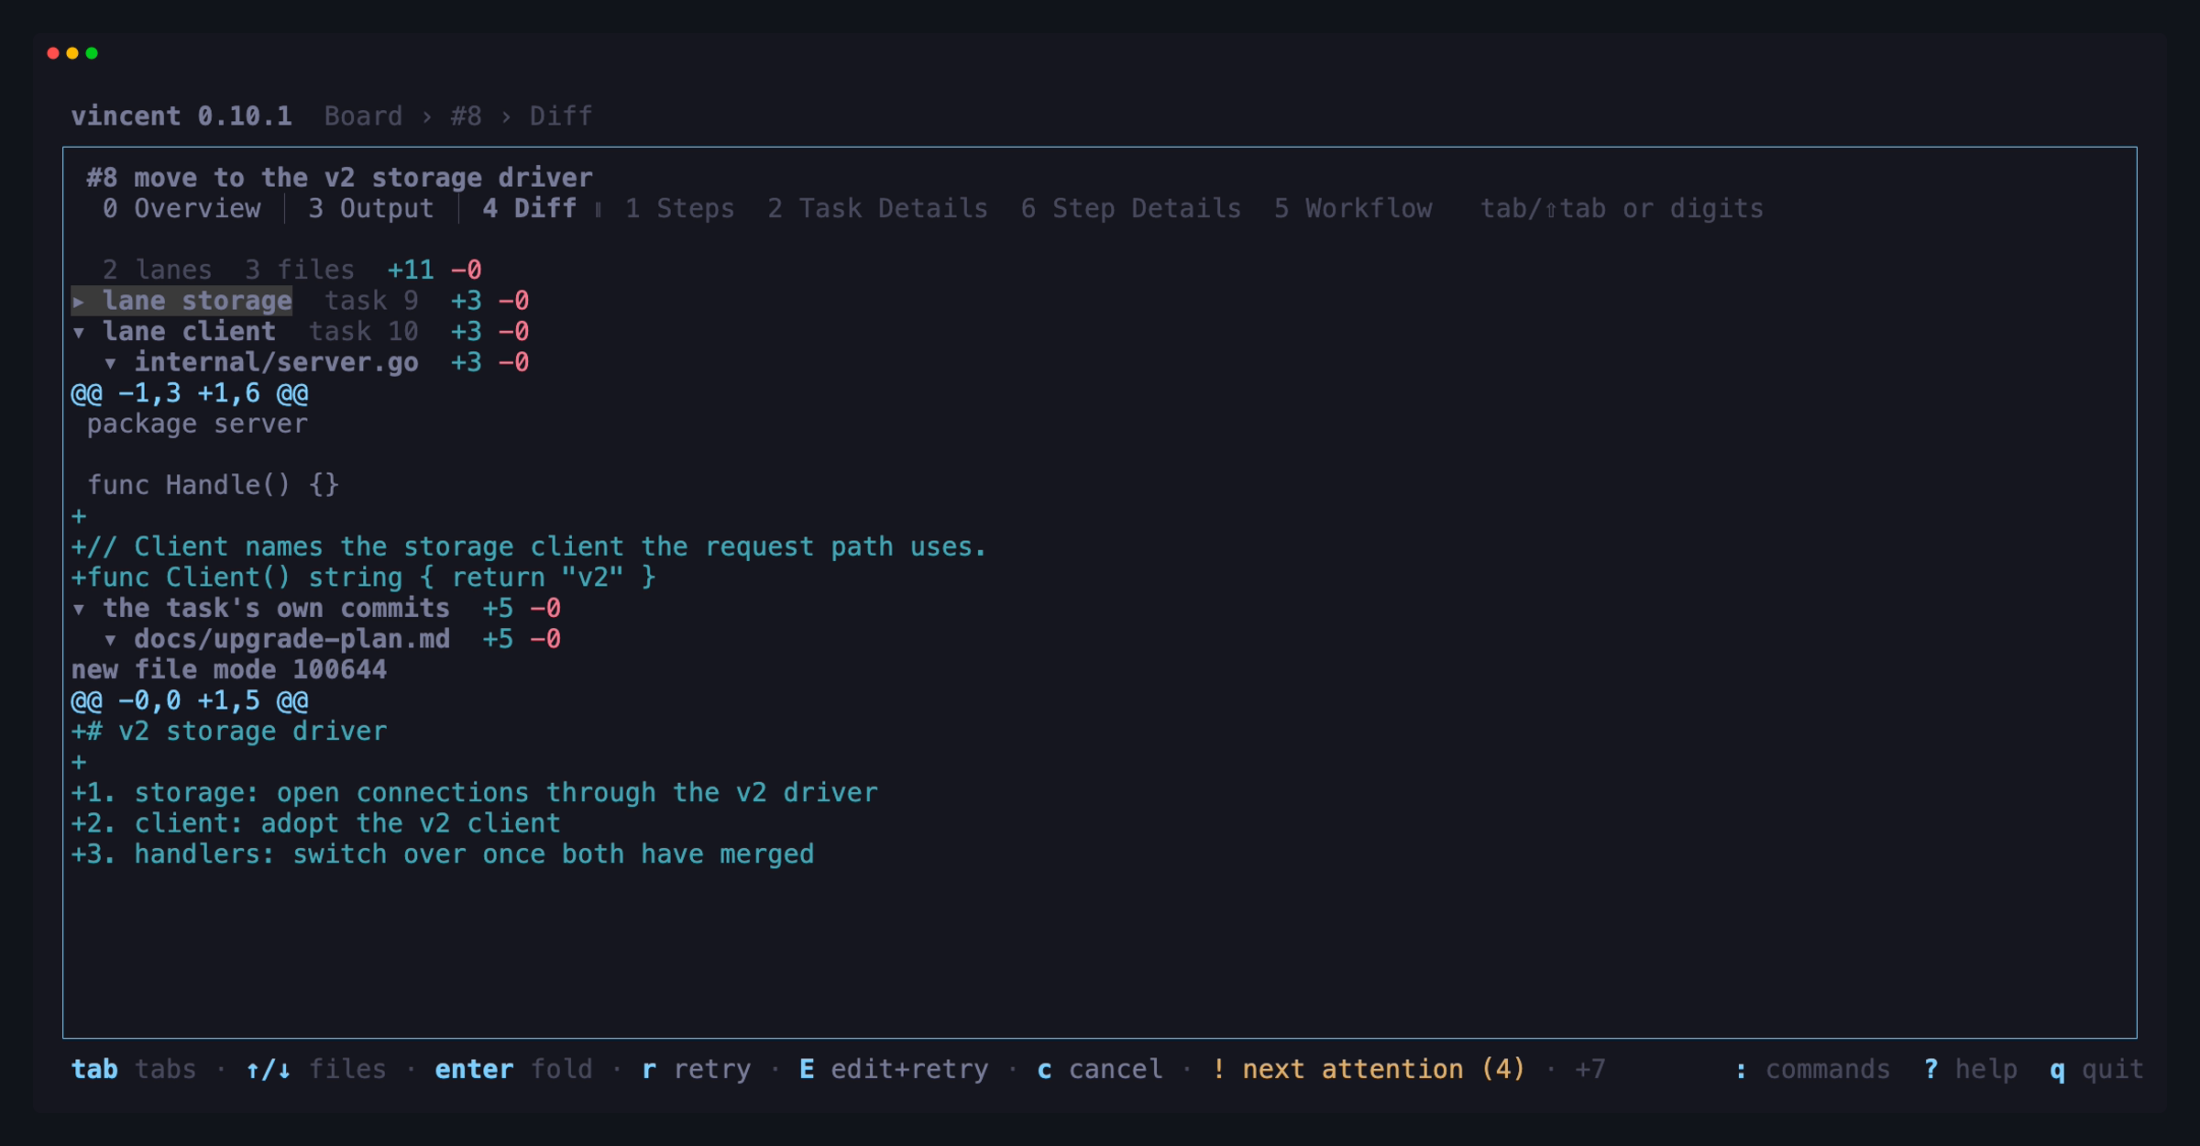The width and height of the screenshot is (2200, 1146).
Task: Click the ↑/↓ files shortcut hint
Action: tap(316, 1070)
